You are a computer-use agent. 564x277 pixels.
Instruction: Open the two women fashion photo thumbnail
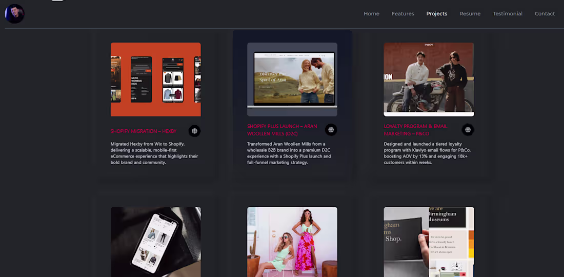coord(292,242)
